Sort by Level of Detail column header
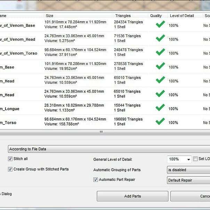 [185, 16]
